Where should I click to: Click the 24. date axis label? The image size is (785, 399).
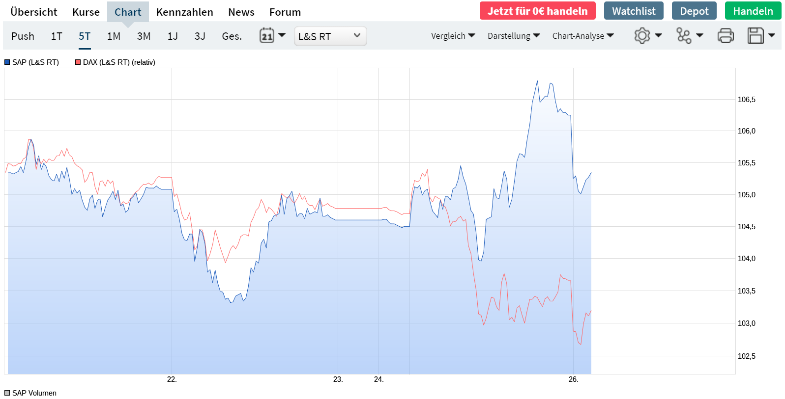tap(379, 379)
